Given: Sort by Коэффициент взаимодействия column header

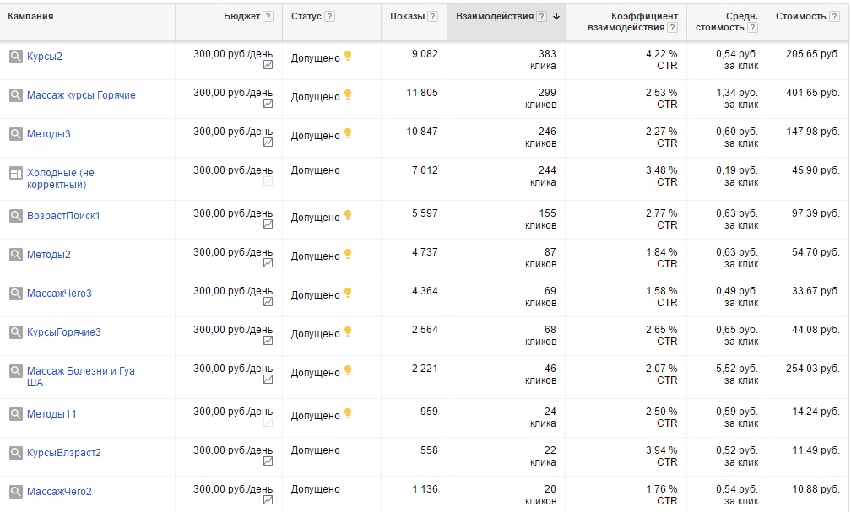Looking at the screenshot, I should pyautogui.click(x=633, y=22).
